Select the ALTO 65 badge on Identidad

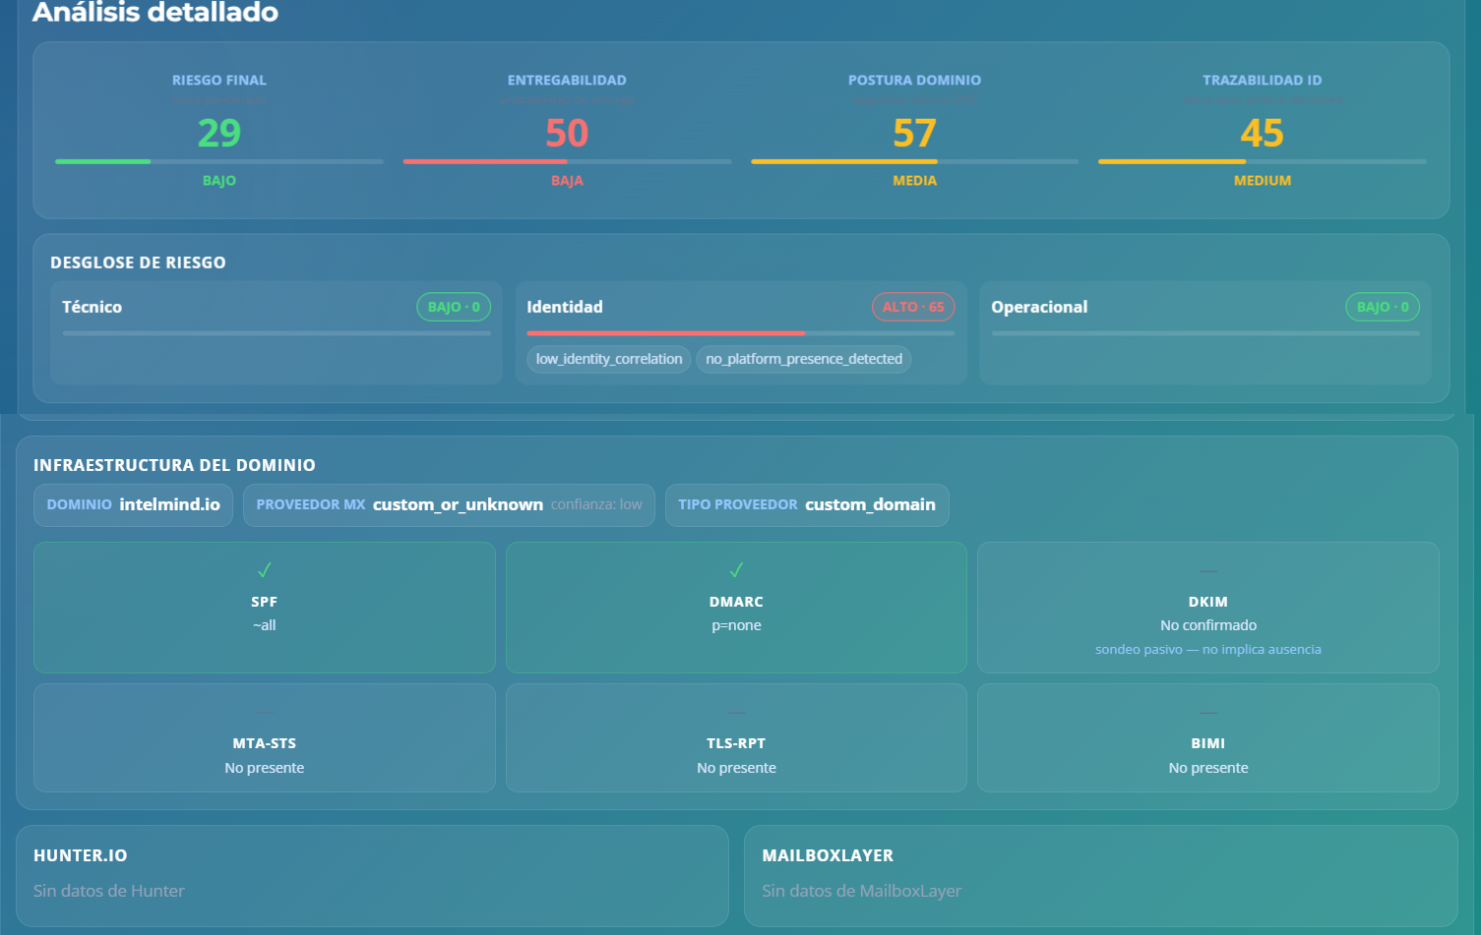[x=913, y=306]
